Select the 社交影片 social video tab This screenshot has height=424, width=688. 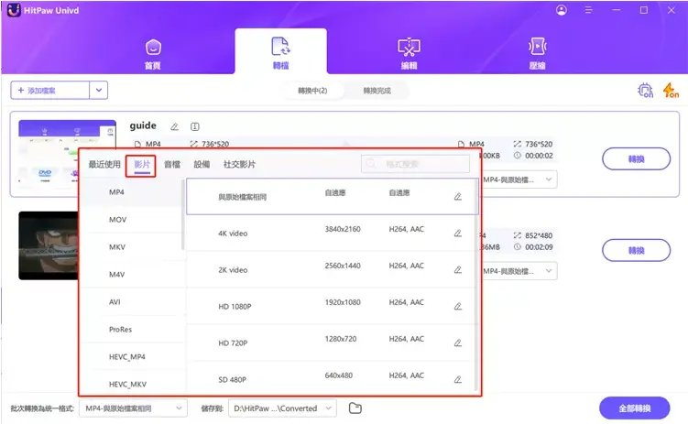[x=240, y=164]
